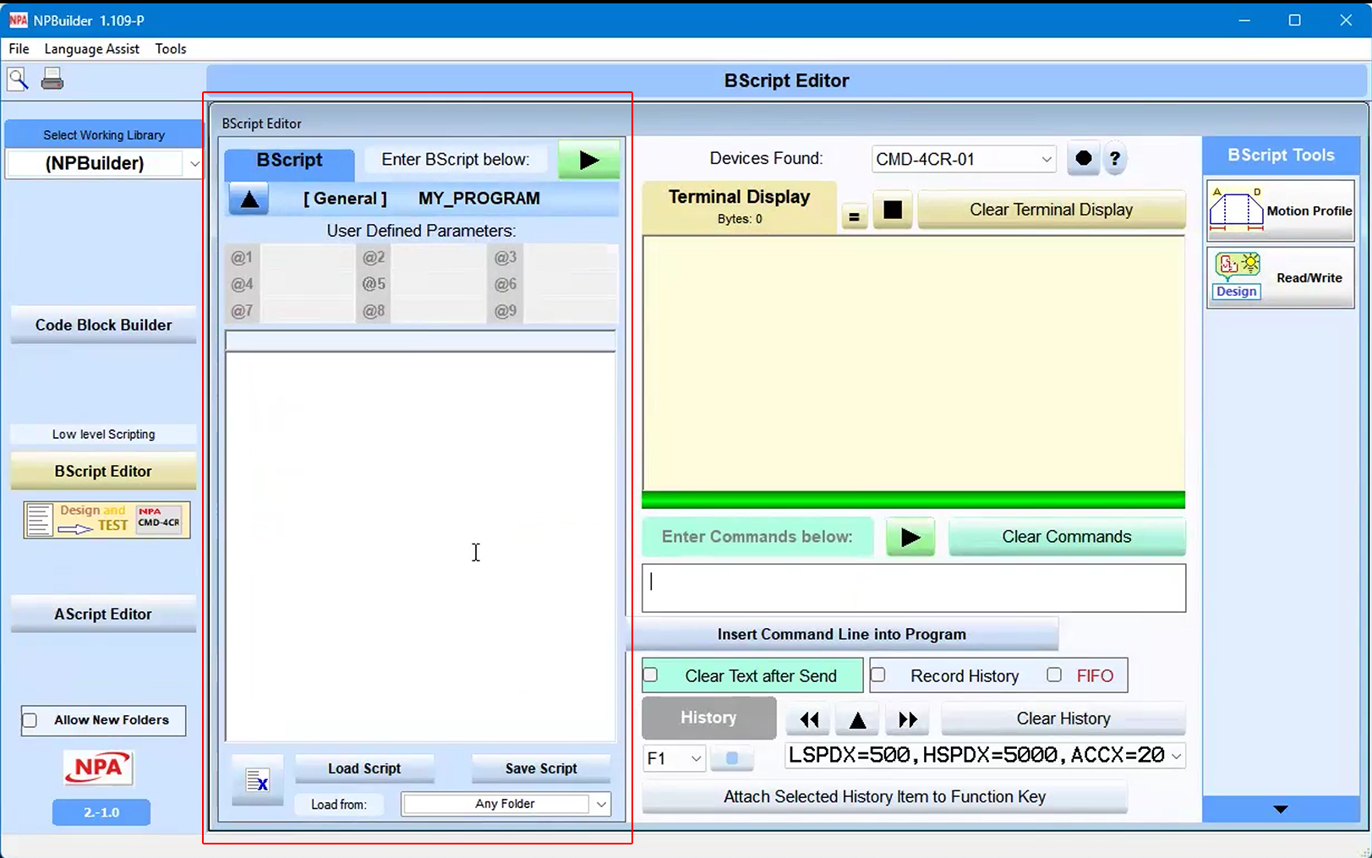The height and width of the screenshot is (858, 1372).
Task: Click the Terminal Display tab header
Action: (x=740, y=206)
